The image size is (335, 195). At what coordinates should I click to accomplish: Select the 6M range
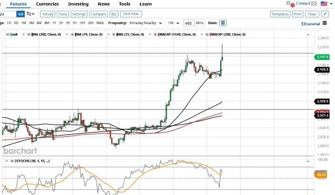[x=39, y=23]
